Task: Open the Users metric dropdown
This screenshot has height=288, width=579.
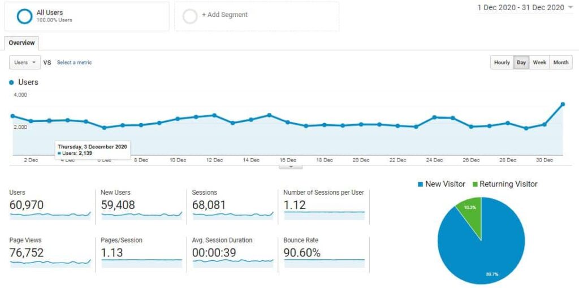Action: pos(25,62)
